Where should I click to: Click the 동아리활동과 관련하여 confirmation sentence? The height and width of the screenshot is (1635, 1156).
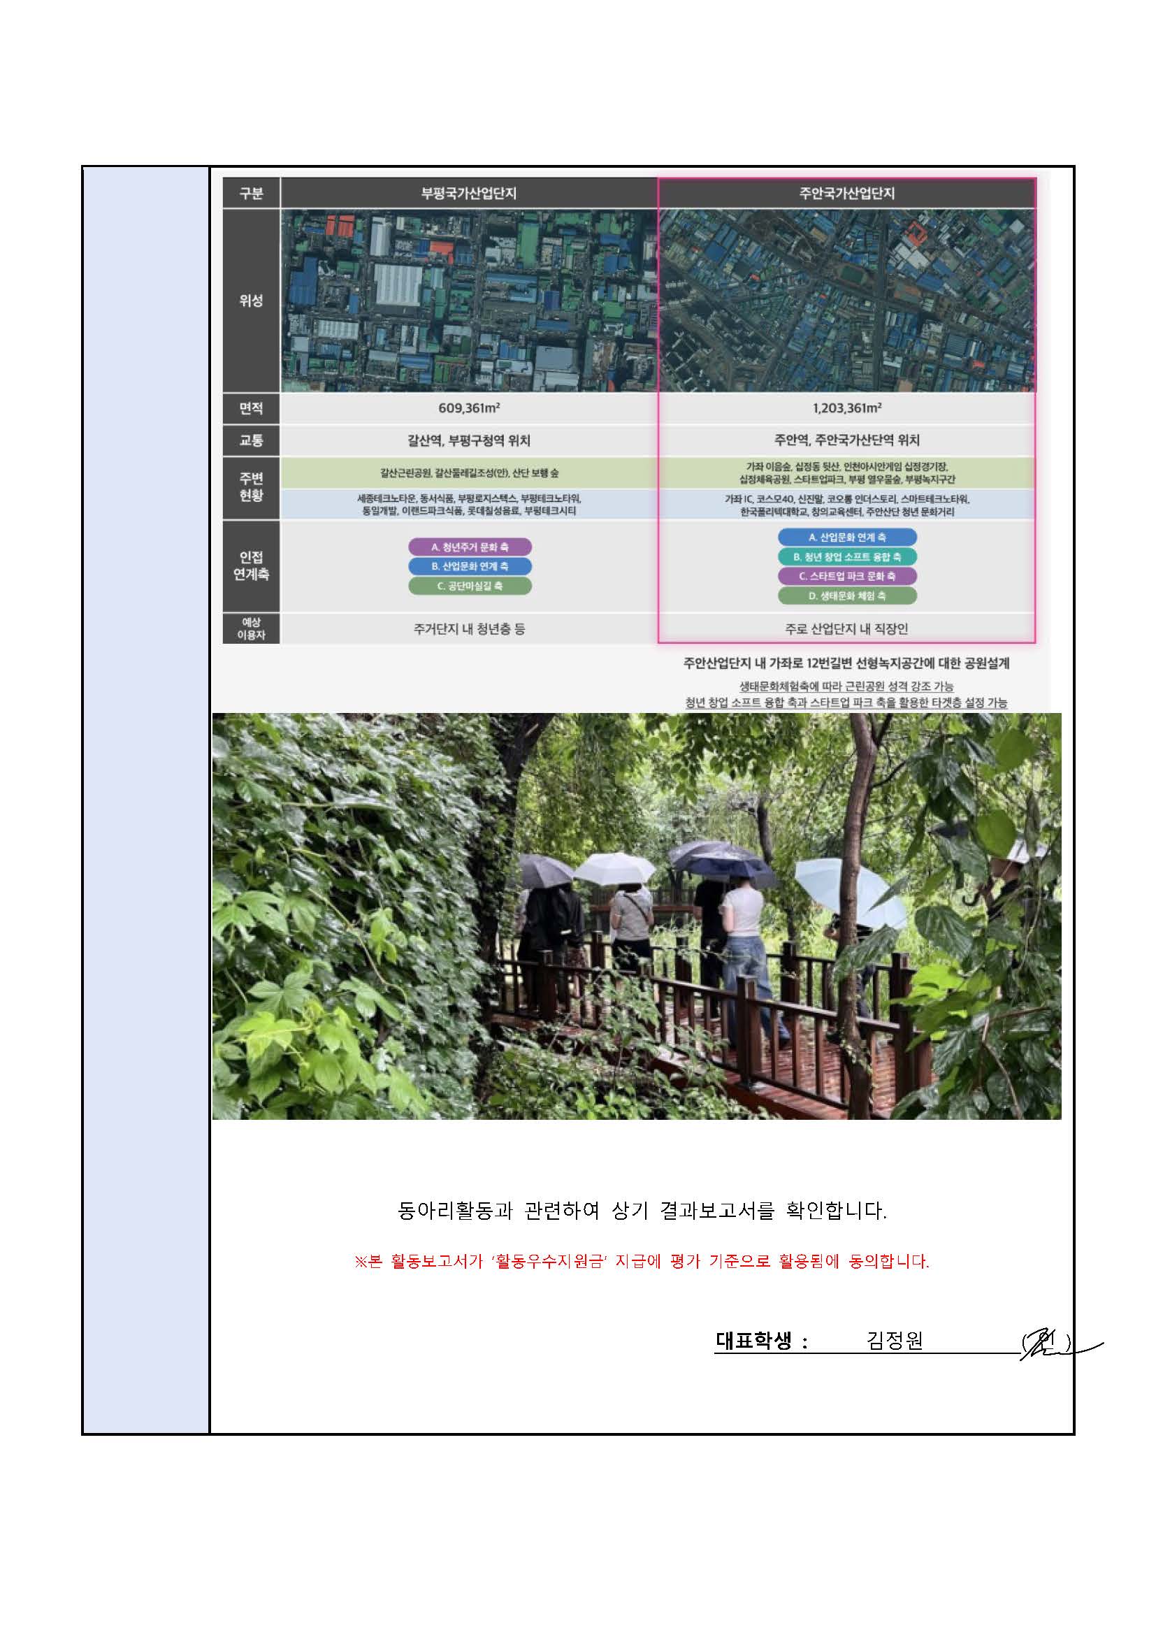(642, 1210)
